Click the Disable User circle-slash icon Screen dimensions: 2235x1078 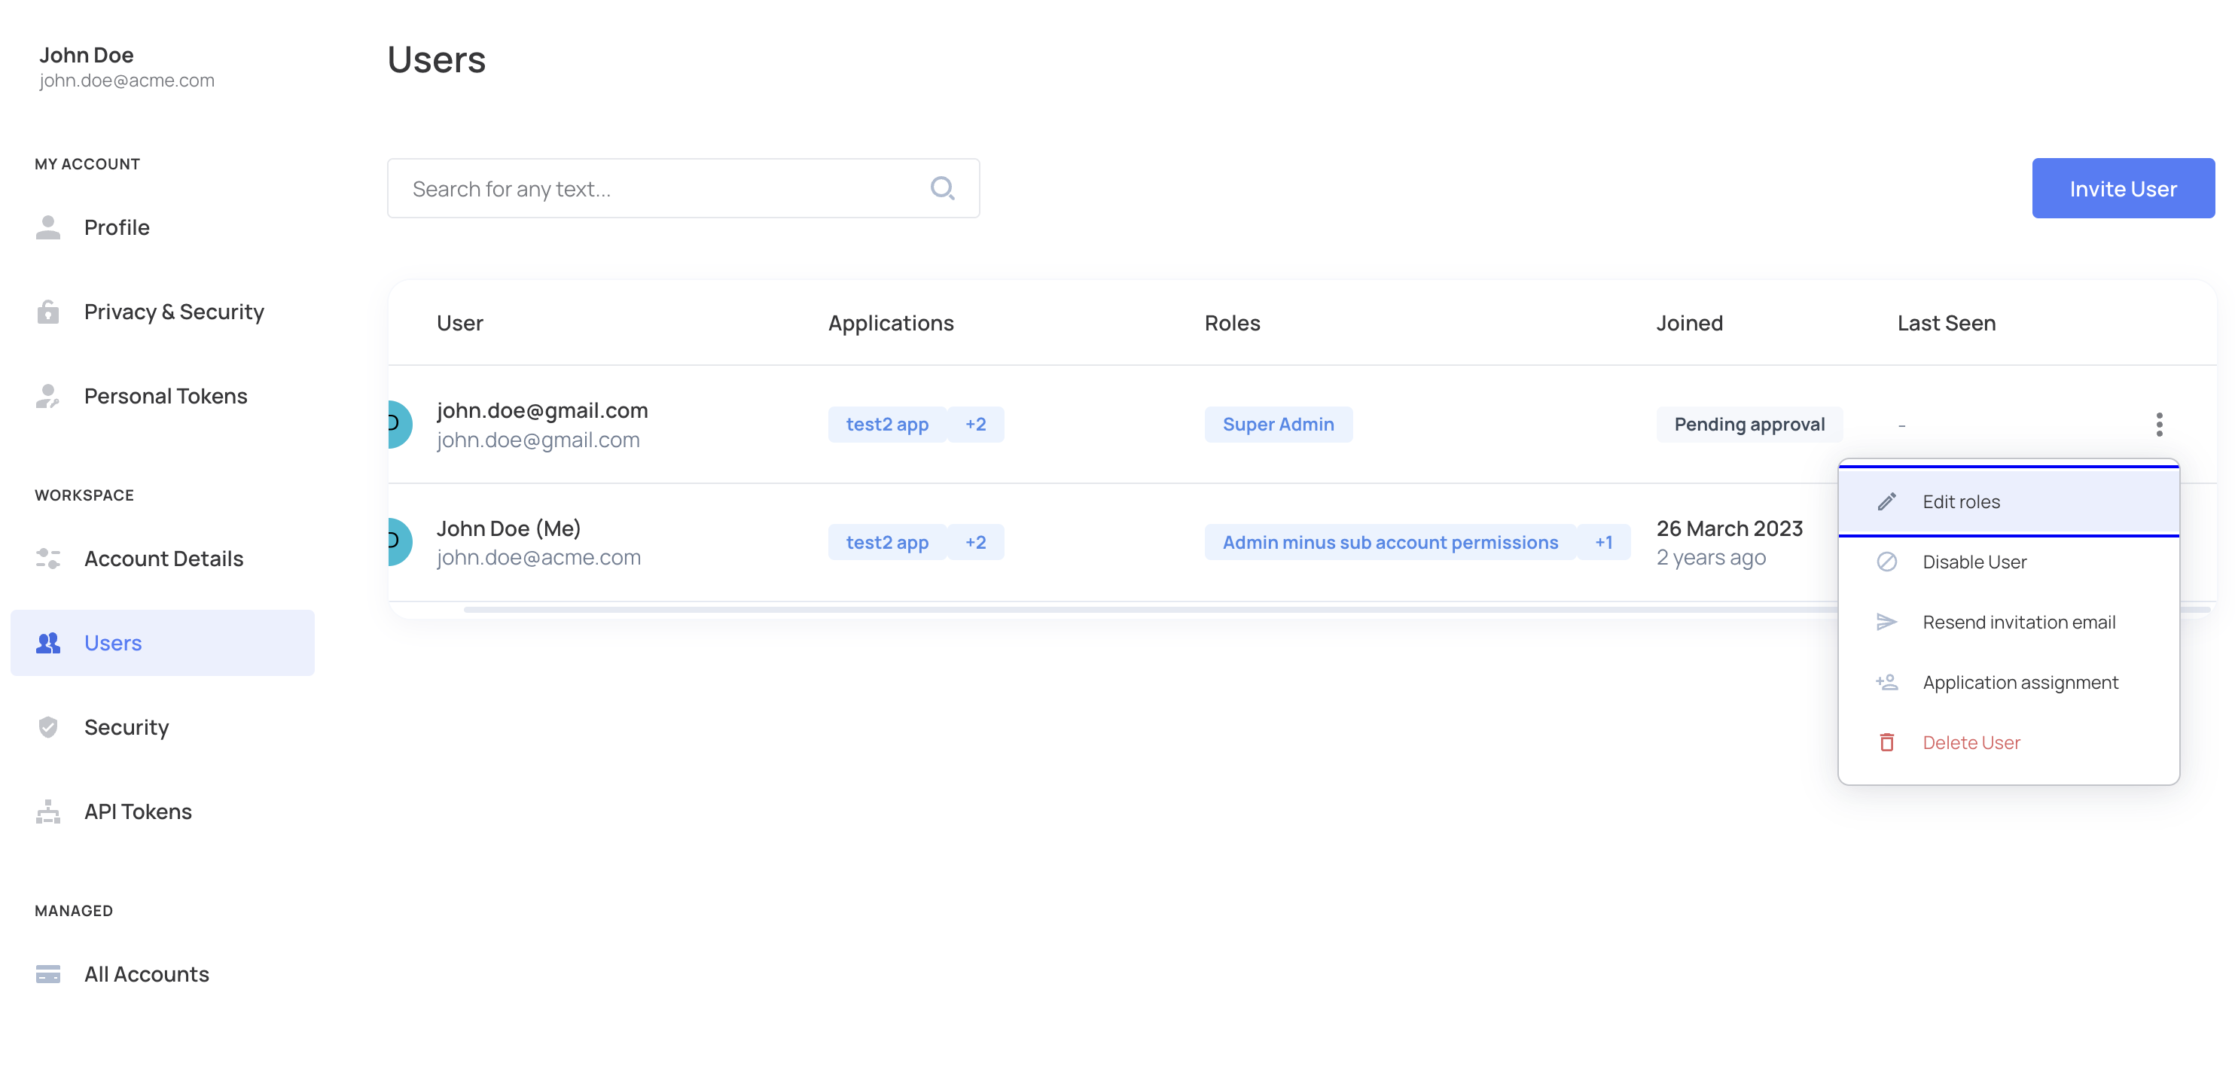1886,562
